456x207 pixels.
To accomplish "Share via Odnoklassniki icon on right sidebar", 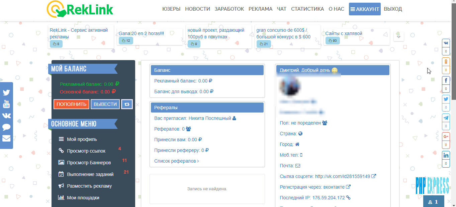I will [446, 62].
